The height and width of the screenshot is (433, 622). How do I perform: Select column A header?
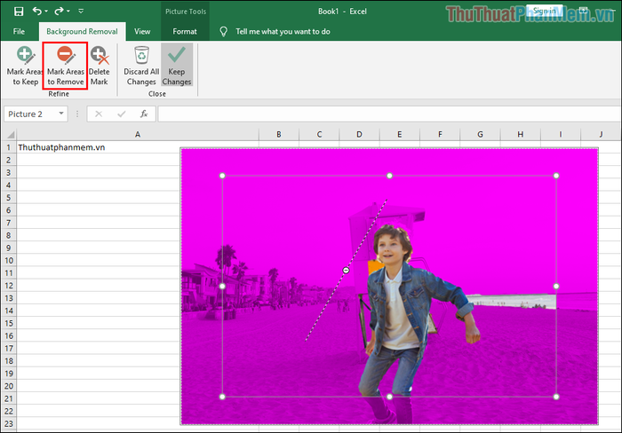pos(138,134)
